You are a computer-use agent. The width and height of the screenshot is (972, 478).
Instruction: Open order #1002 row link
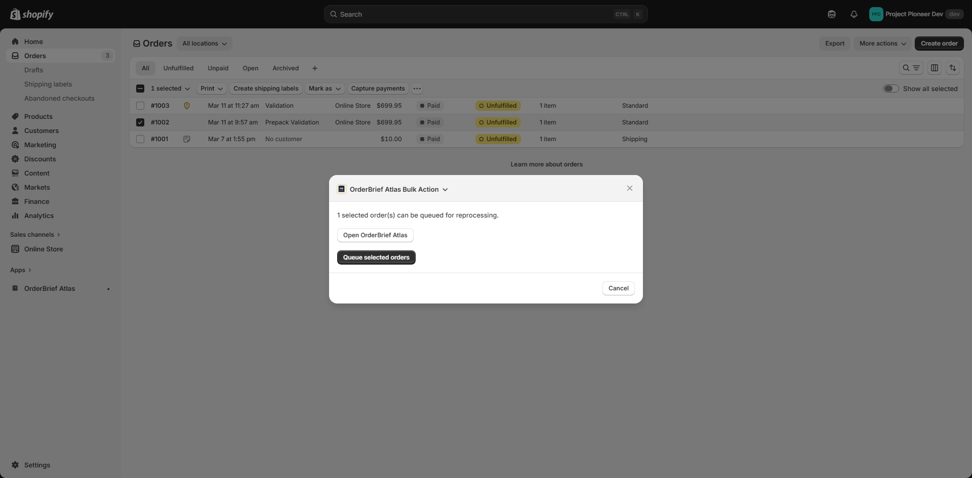pos(160,122)
